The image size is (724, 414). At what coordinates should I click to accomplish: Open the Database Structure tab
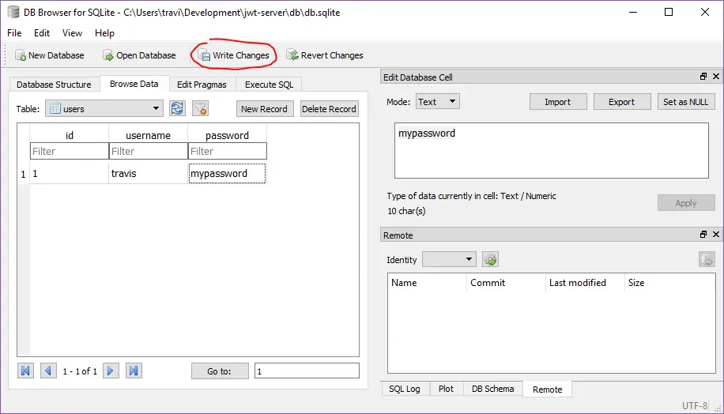click(x=54, y=85)
